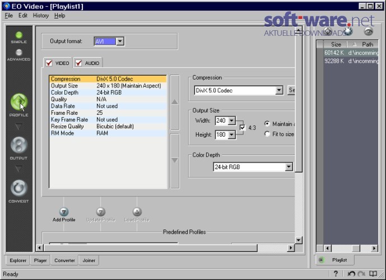Switch to the Joiner tab
Screen dimensions: 386x280
pos(89,260)
